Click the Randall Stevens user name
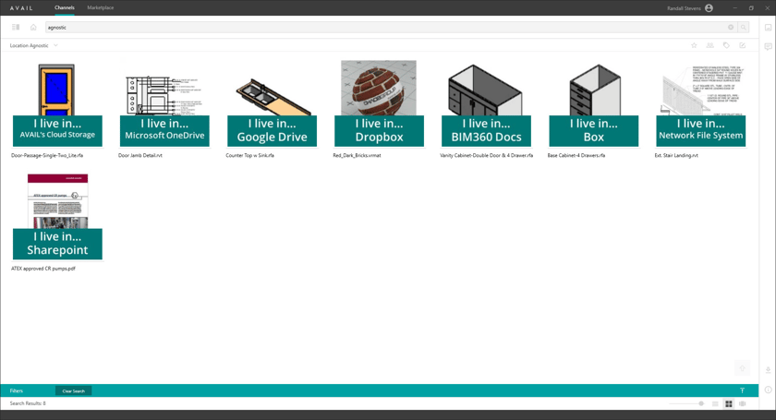776x420 pixels. pyautogui.click(x=684, y=8)
